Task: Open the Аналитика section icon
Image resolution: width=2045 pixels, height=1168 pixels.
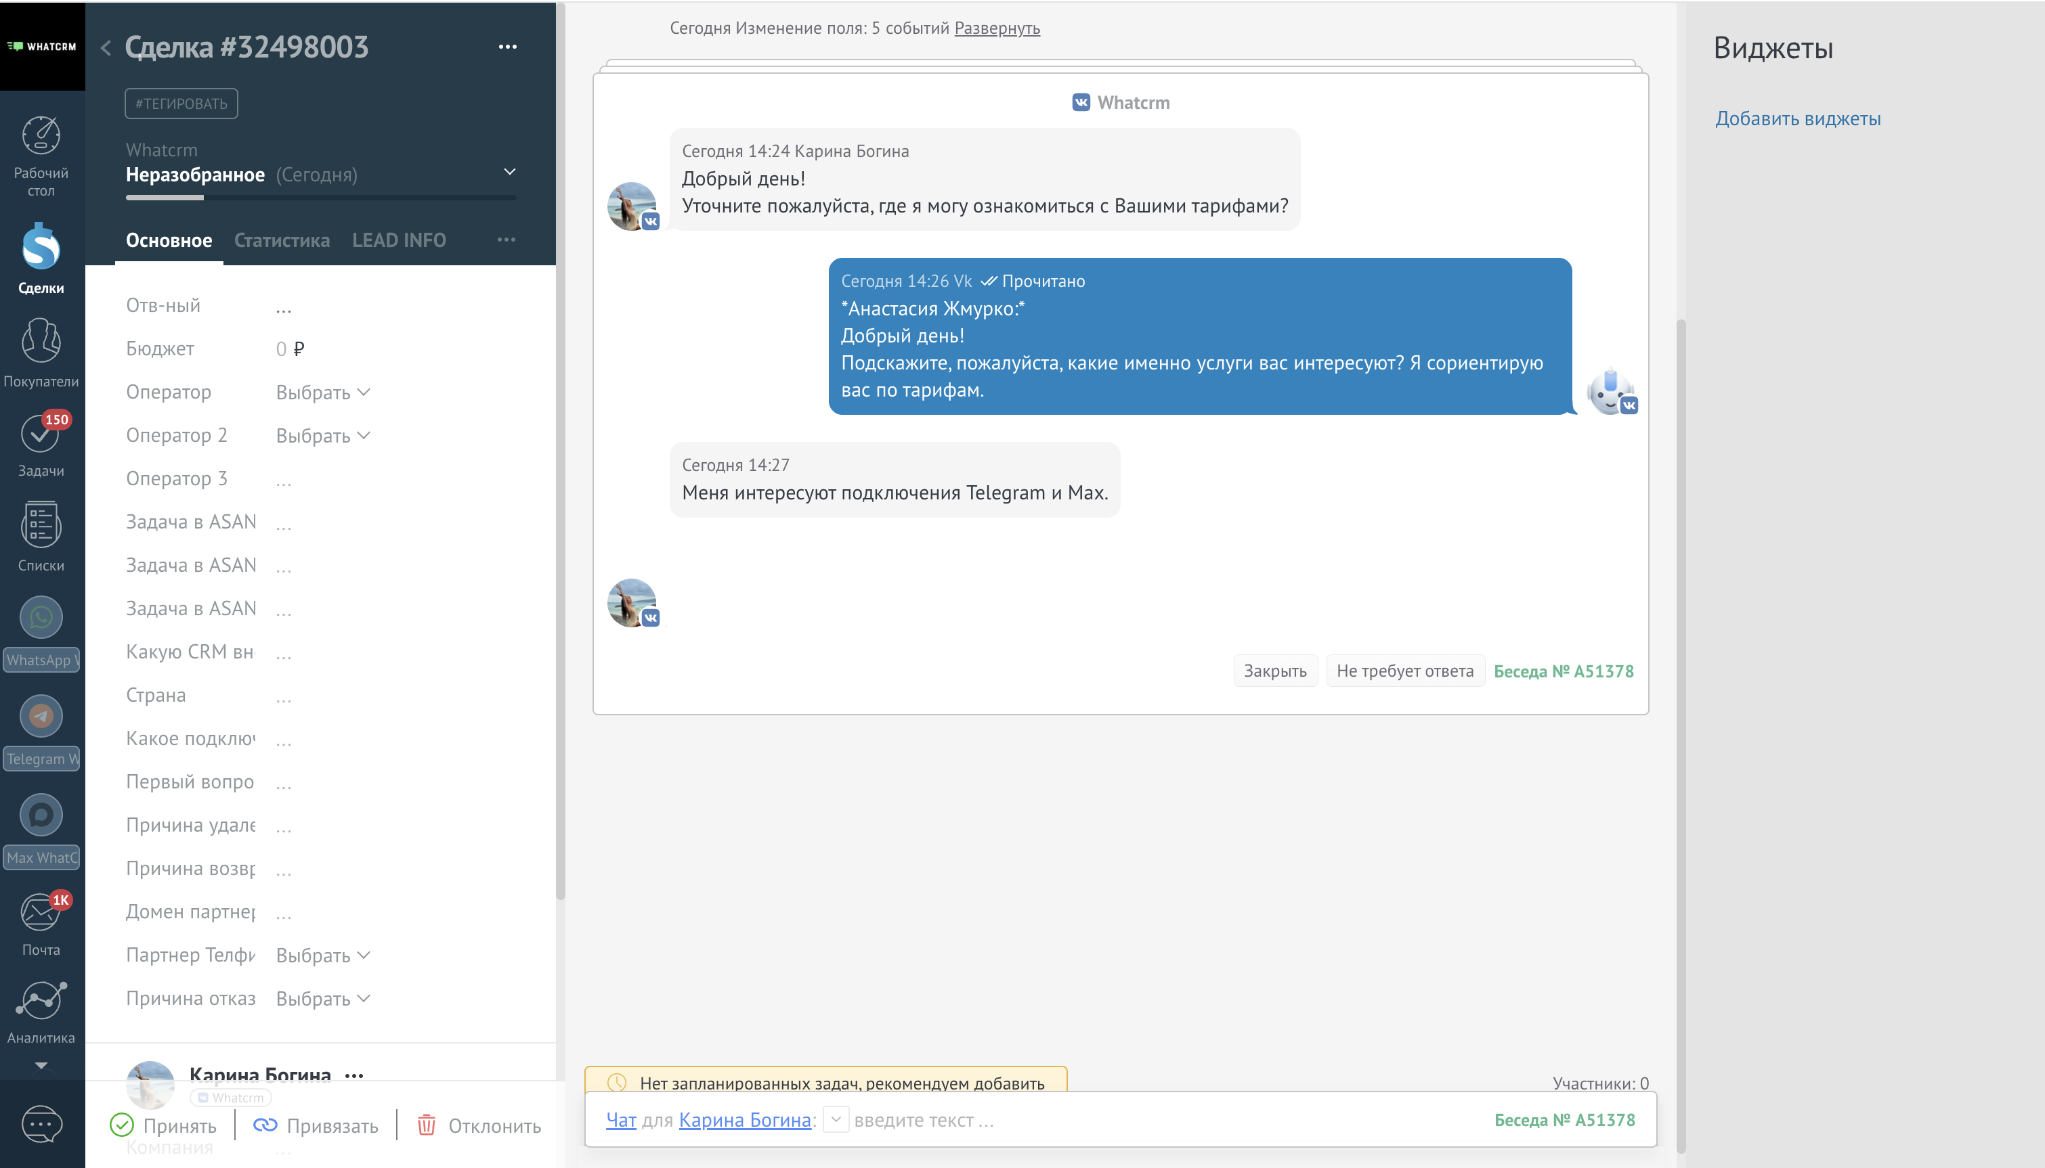Action: (x=41, y=1001)
